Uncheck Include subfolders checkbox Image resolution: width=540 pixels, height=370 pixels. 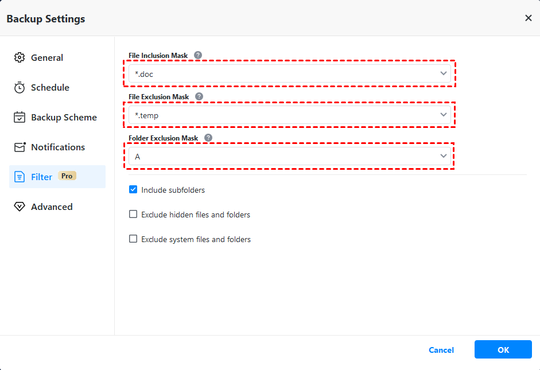coord(133,189)
